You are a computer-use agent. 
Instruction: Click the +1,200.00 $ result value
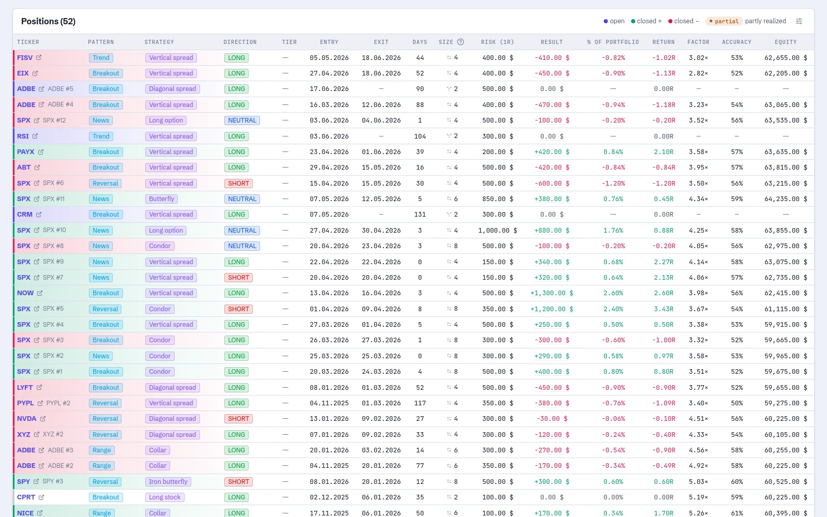pyautogui.click(x=552, y=309)
